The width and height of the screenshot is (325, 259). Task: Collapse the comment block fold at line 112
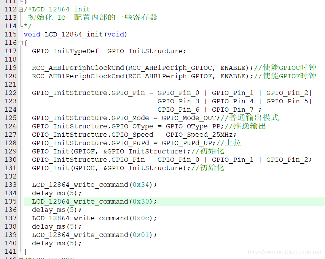click(21, 9)
